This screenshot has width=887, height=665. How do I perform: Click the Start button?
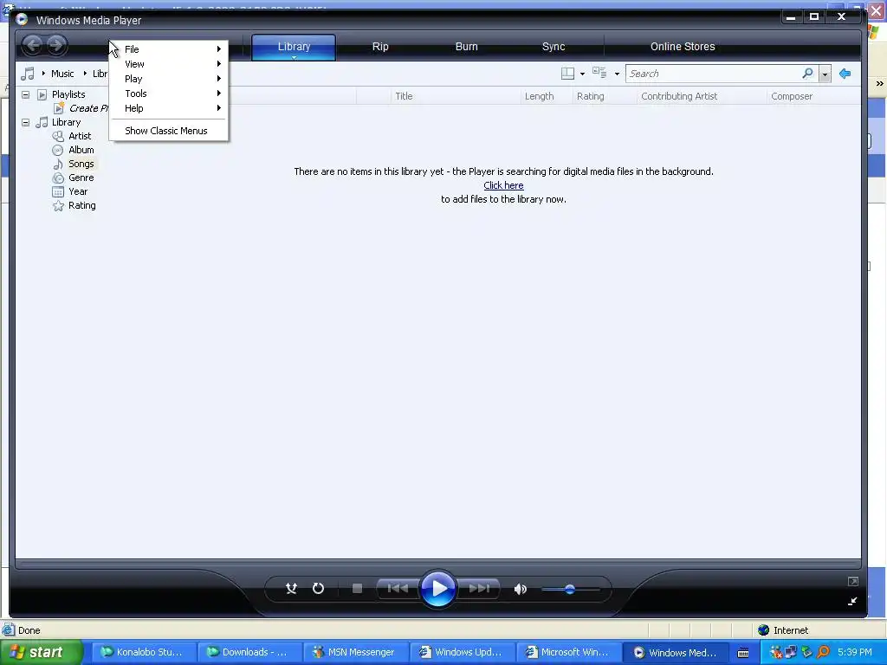tap(42, 652)
